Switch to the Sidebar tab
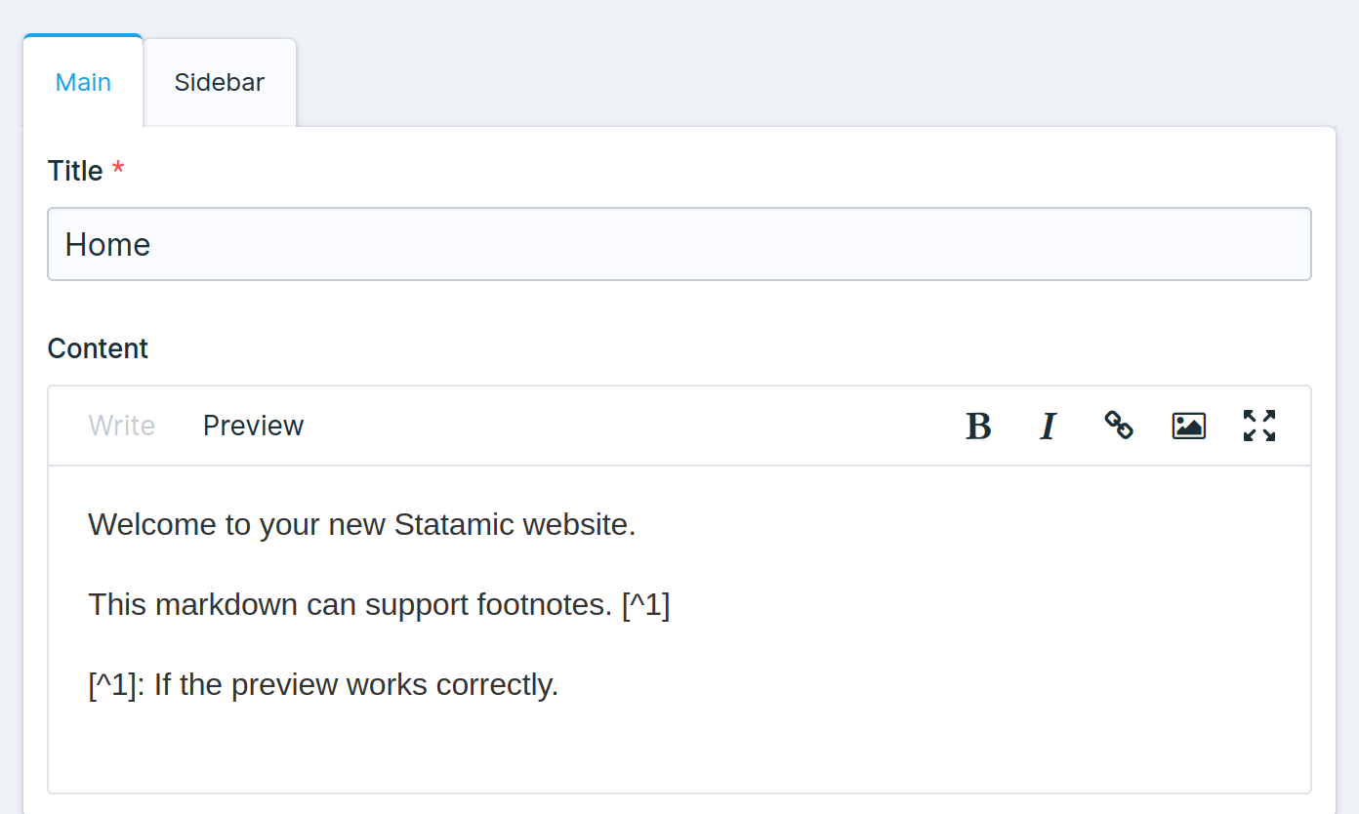This screenshot has width=1359, height=814. pyautogui.click(x=219, y=82)
